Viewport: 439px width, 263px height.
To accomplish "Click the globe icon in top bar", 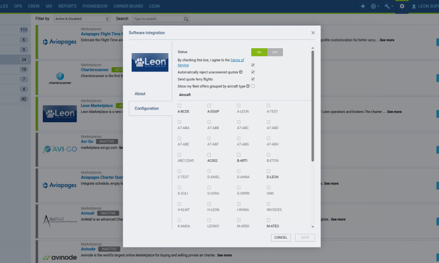I will [375, 6].
